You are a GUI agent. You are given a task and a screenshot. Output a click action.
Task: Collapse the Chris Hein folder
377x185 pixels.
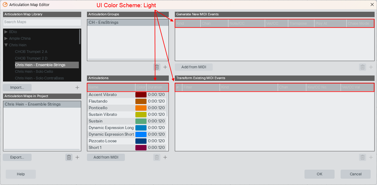pos(6,45)
